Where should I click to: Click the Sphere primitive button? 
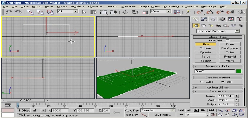tap(205, 48)
